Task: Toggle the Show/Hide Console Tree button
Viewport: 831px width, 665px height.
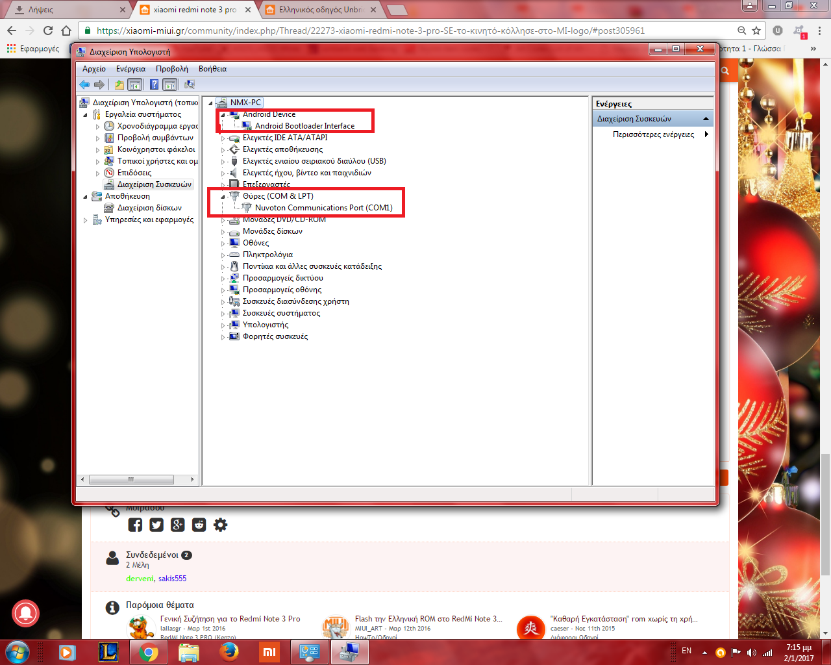Action: (135, 84)
